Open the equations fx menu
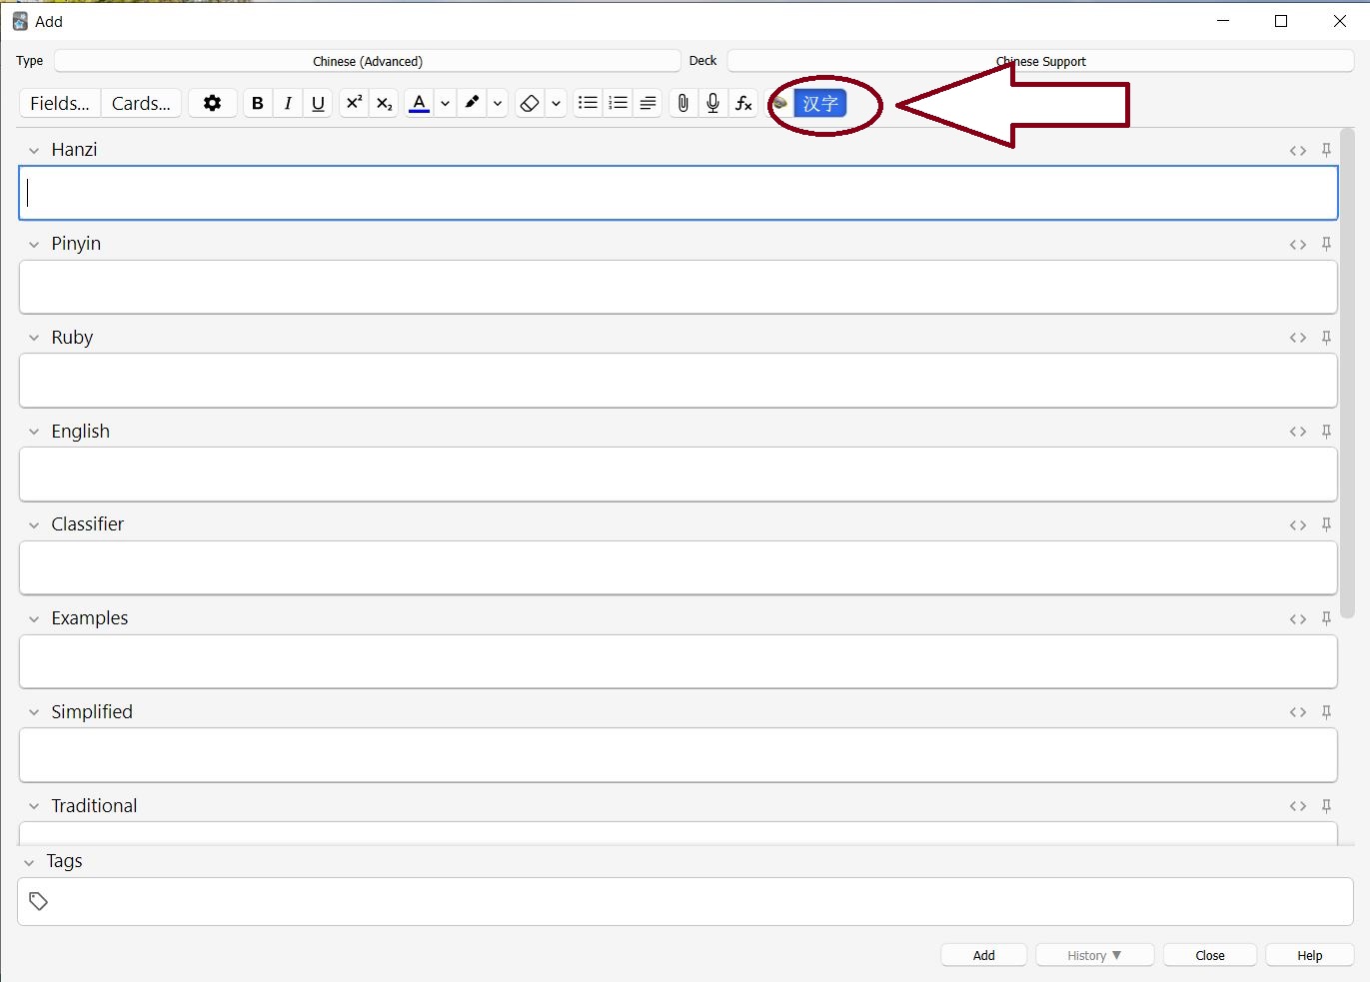Viewport: 1370px width, 982px height. coord(743,103)
